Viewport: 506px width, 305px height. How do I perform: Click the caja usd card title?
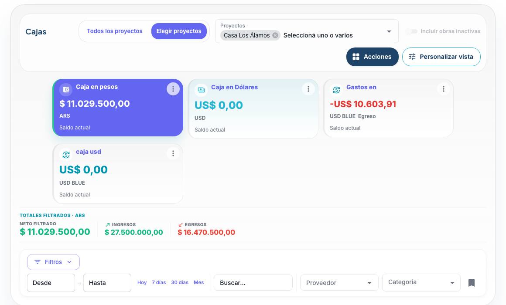tap(89, 152)
